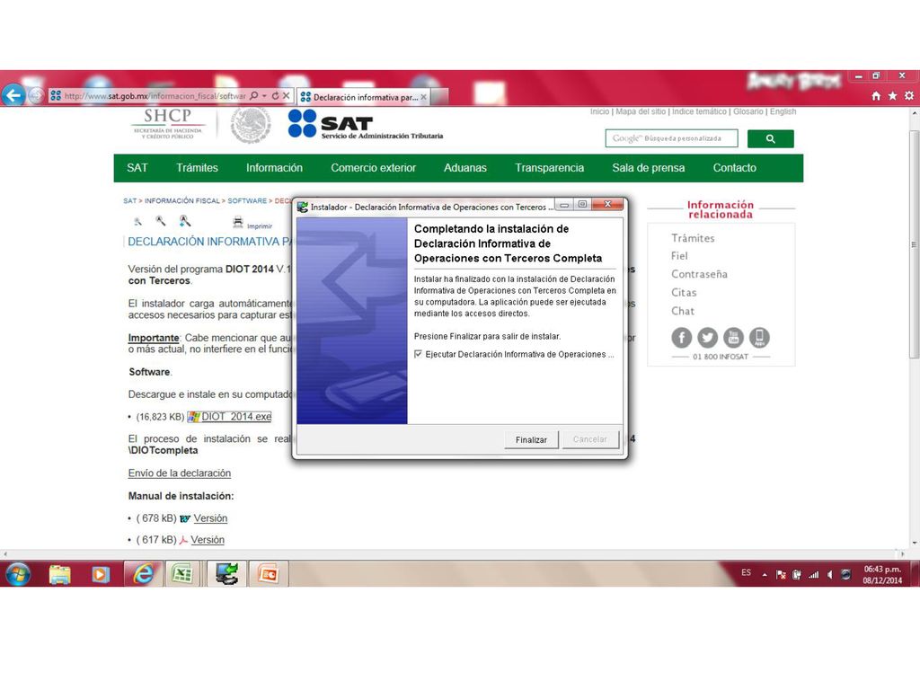Viewport: 920px width, 690px height.
Task: Open Windows Start button
Action: click(18, 574)
